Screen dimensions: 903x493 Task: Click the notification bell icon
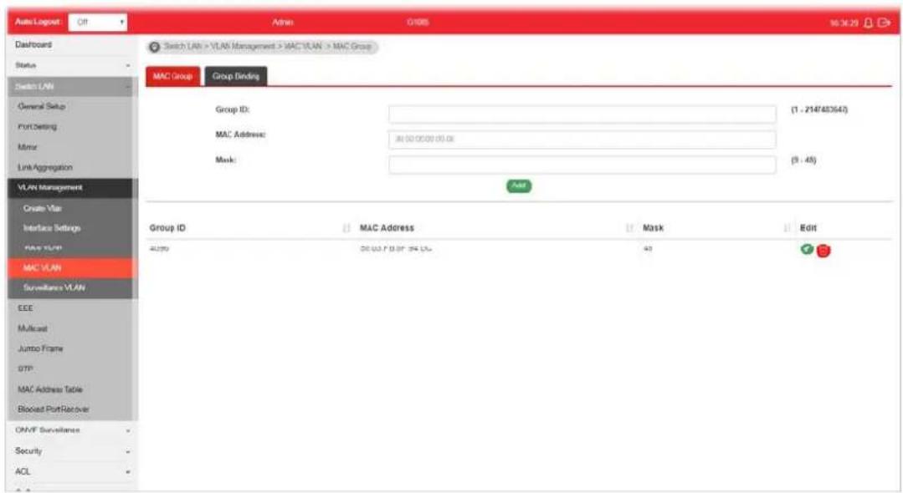point(869,23)
